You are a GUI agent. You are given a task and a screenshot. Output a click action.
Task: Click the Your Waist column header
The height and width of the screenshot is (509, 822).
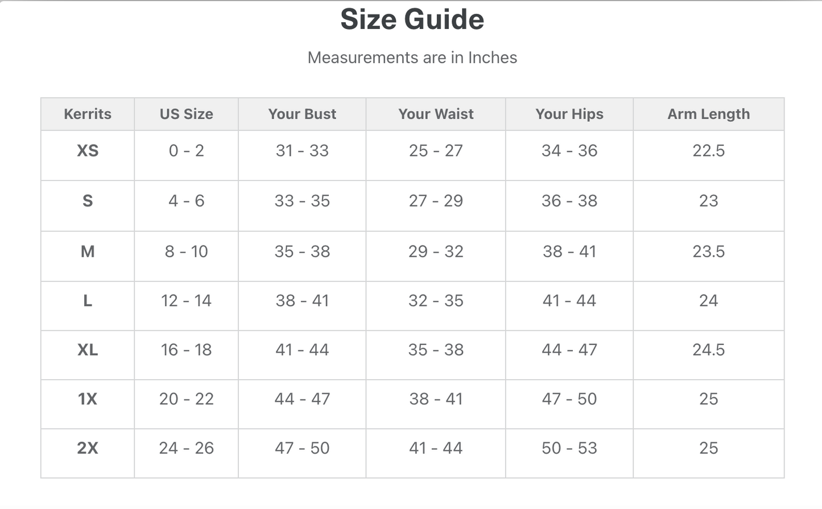pos(436,114)
